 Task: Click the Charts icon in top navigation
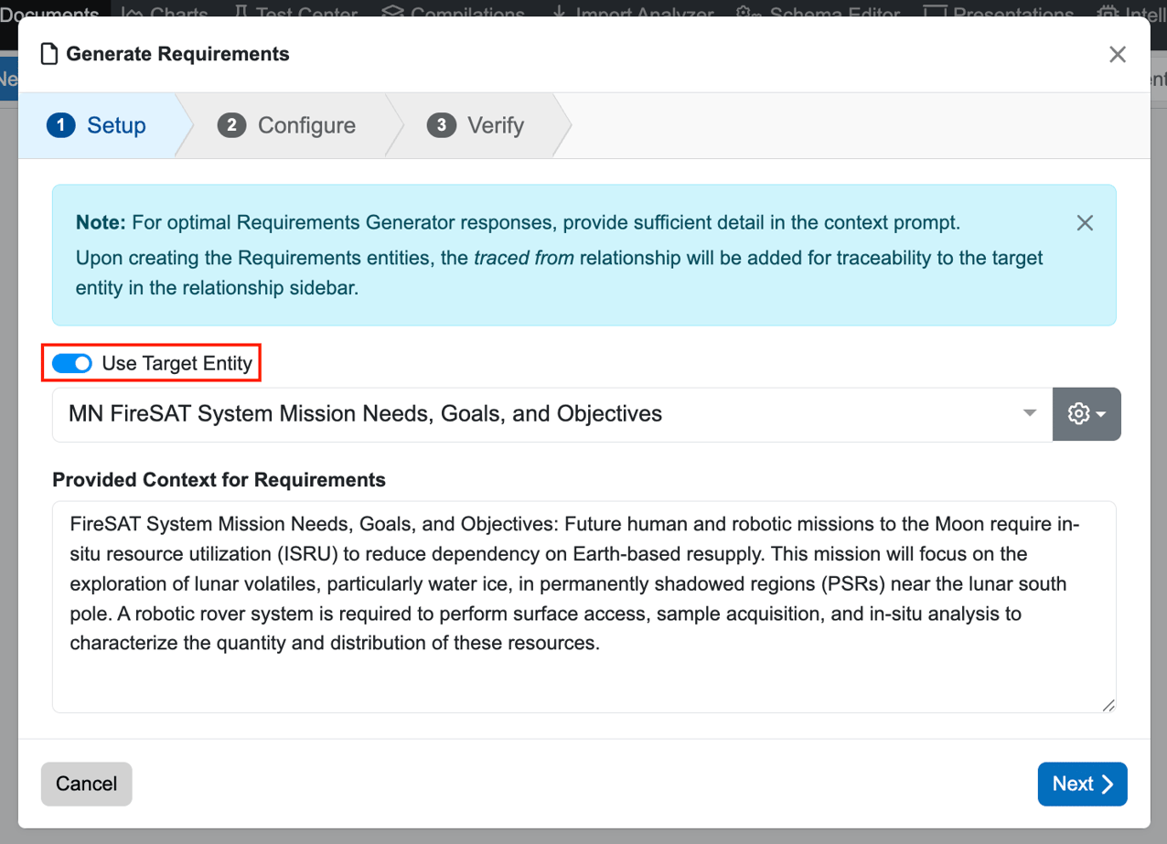click(133, 13)
